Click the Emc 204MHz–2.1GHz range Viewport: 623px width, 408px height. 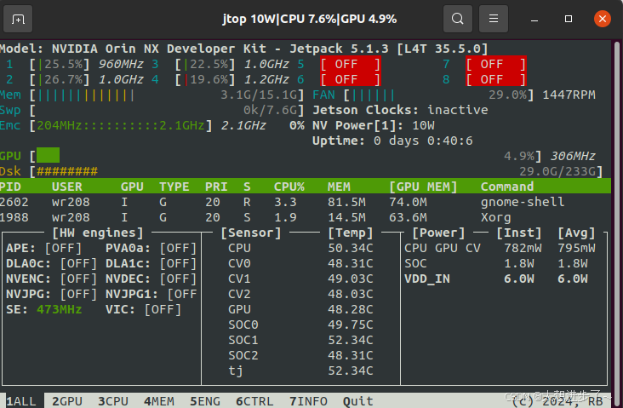[121, 125]
